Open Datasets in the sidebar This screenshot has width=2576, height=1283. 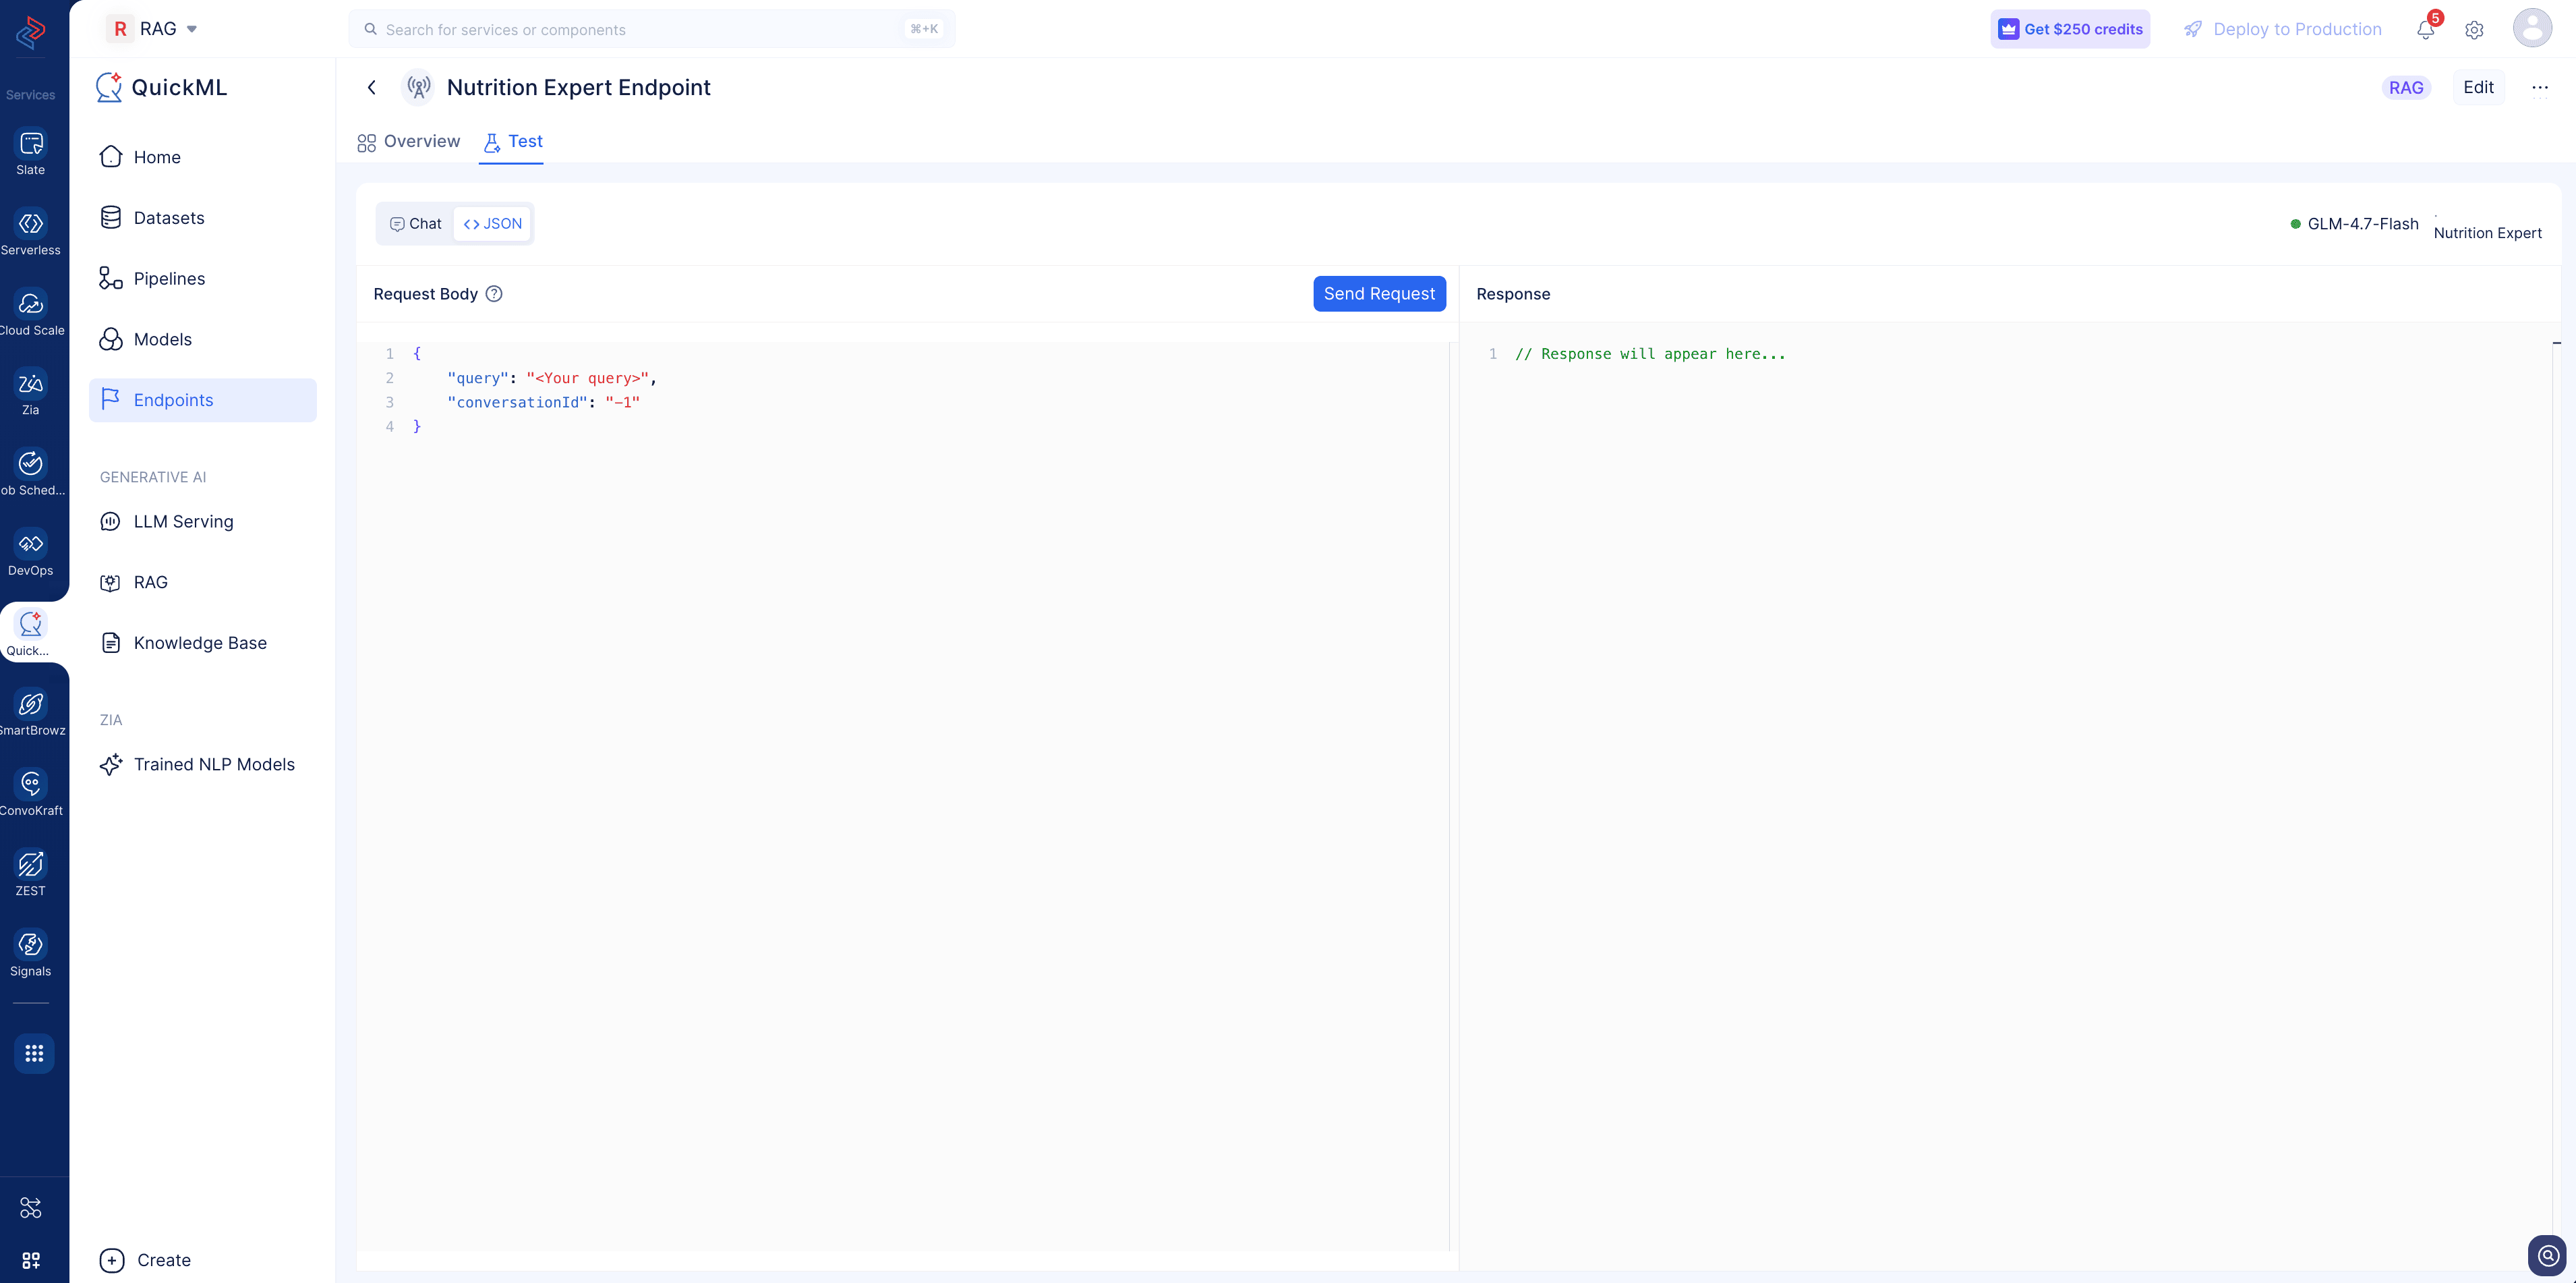[x=203, y=218]
